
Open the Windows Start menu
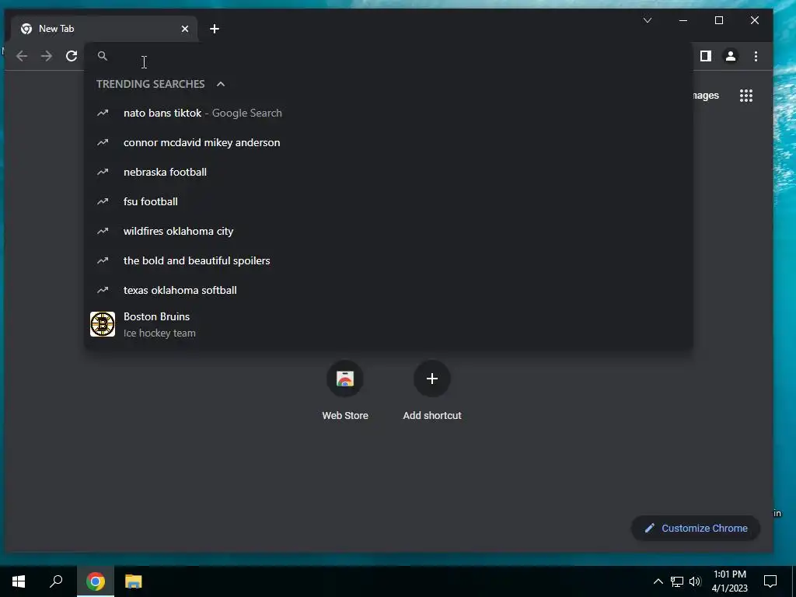(x=19, y=581)
